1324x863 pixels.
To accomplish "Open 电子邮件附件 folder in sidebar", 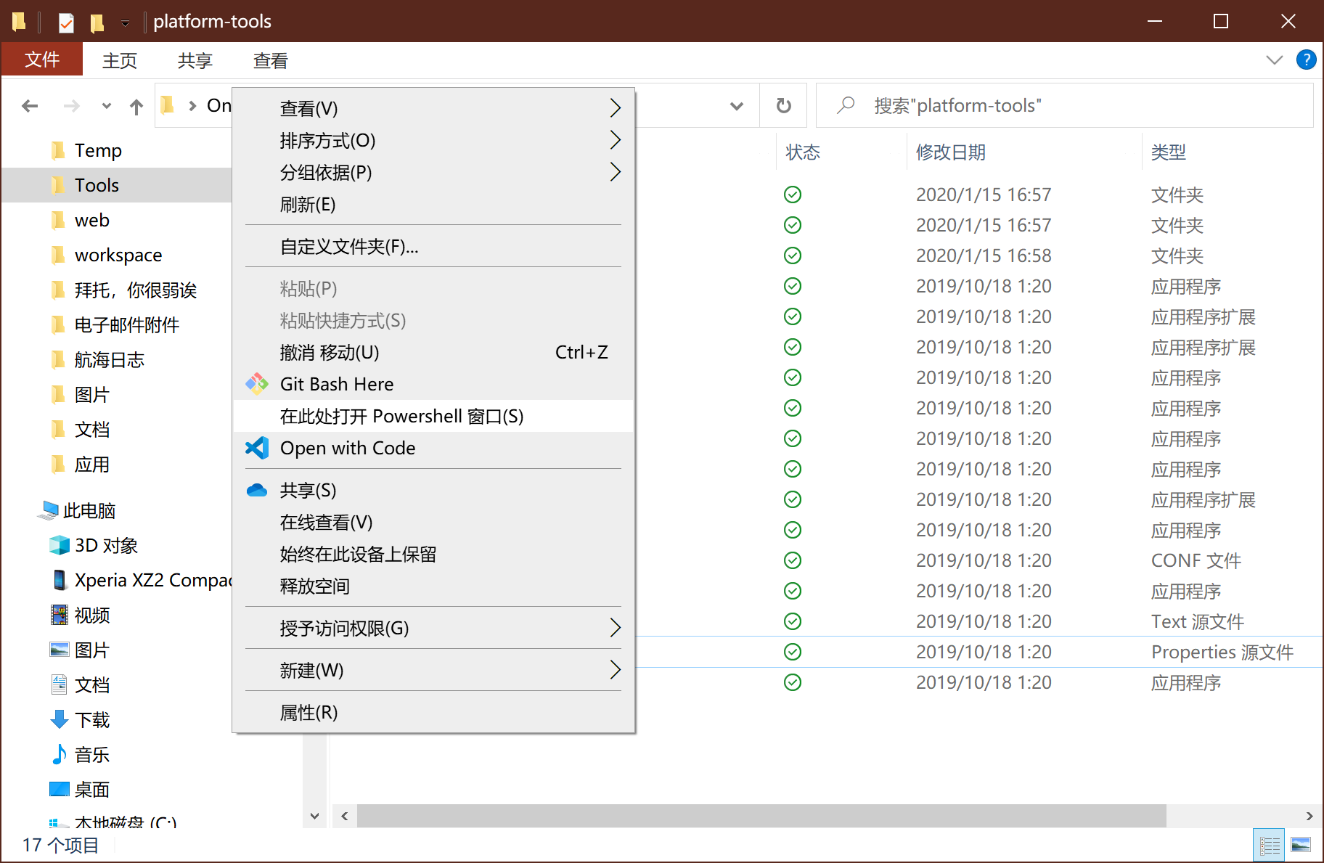I will pos(116,325).
